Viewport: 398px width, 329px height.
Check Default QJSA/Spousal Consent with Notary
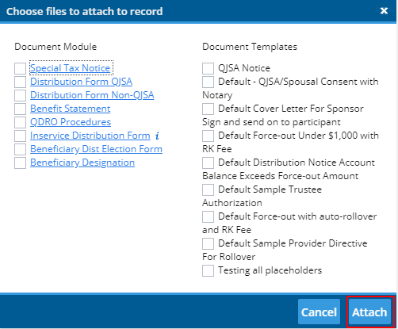pos(208,82)
